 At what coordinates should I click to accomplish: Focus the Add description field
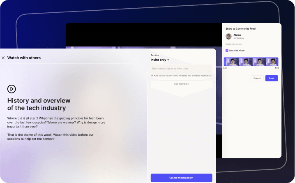251,44
